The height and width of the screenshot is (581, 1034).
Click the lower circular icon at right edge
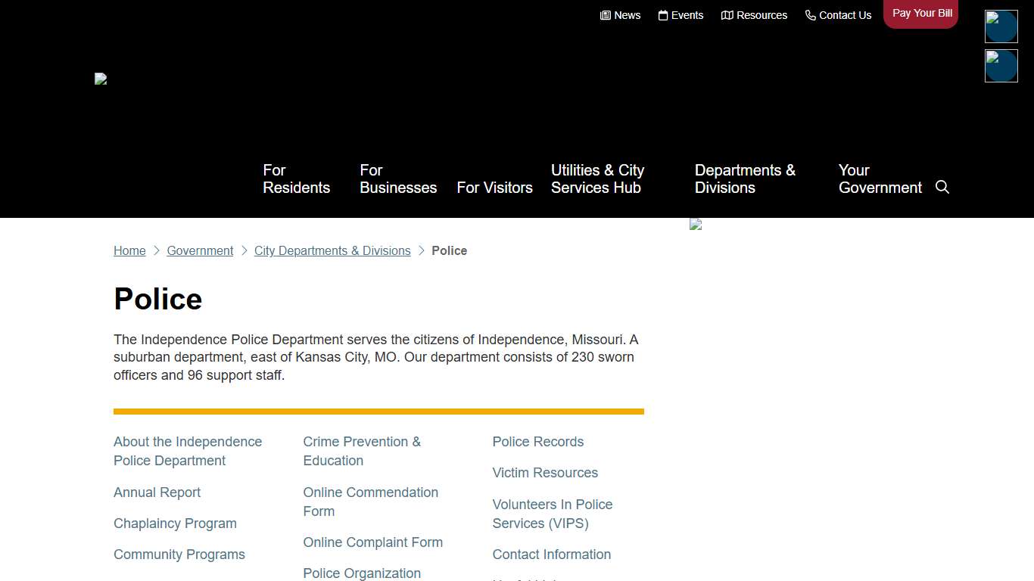pos(1001,66)
